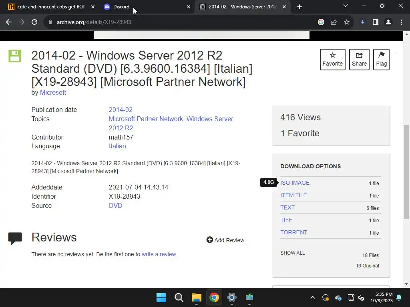Go back to previous page

pos(9,22)
